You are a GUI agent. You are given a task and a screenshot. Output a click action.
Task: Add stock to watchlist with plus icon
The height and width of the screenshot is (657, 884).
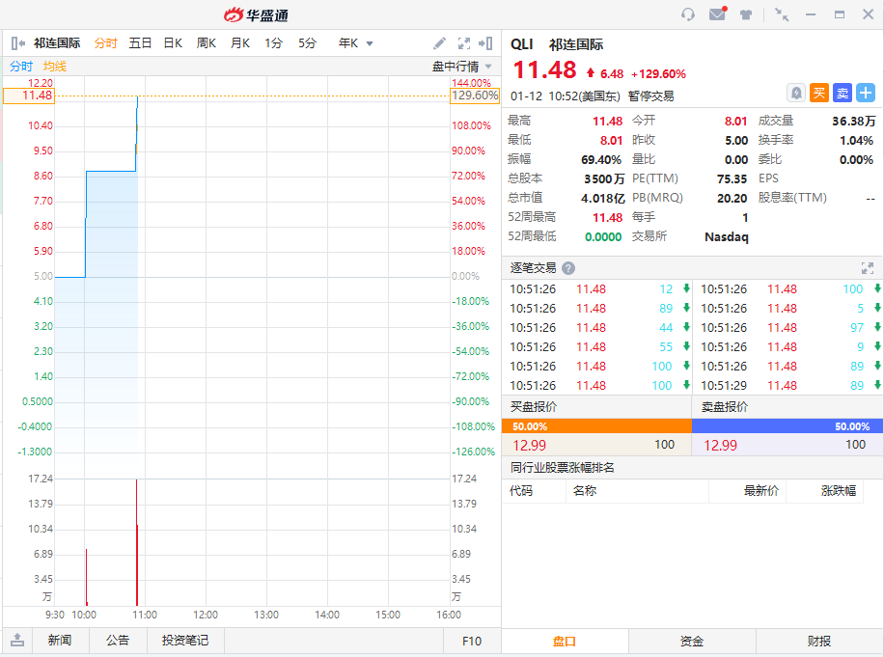tap(866, 93)
